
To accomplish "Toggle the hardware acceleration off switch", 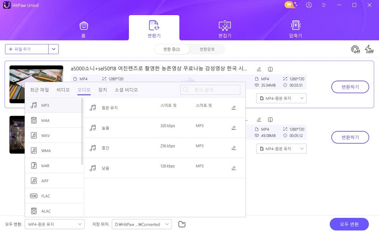I will click(355, 49).
